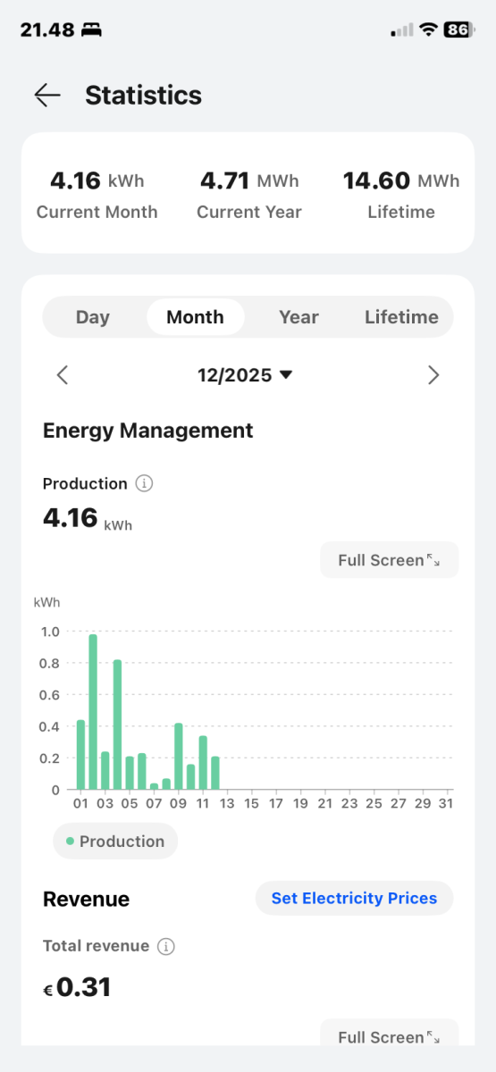Tap the tallest bar for day 02

tap(93, 712)
